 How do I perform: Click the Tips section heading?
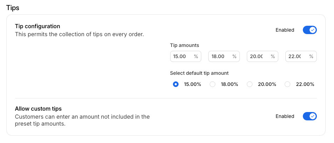pos(13,8)
